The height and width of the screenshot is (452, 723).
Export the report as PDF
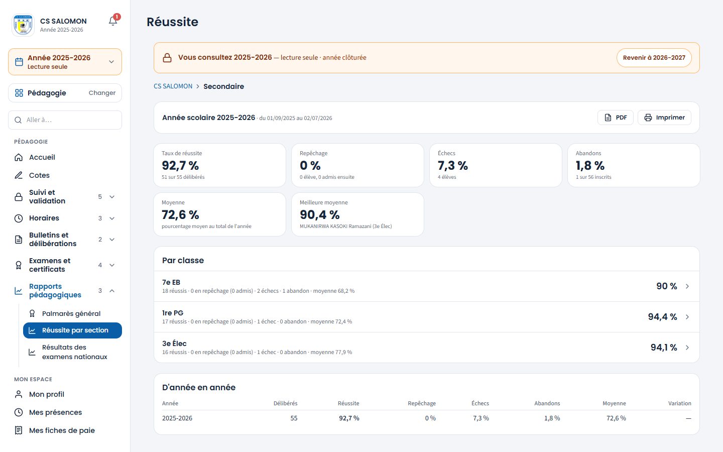pos(616,118)
